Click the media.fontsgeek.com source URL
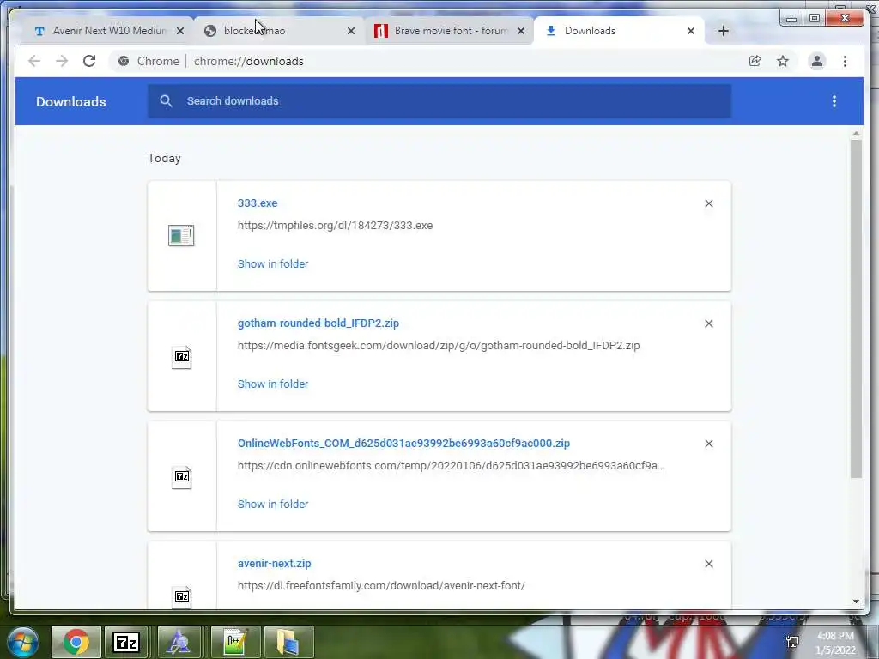This screenshot has height=659, width=879. click(x=439, y=345)
